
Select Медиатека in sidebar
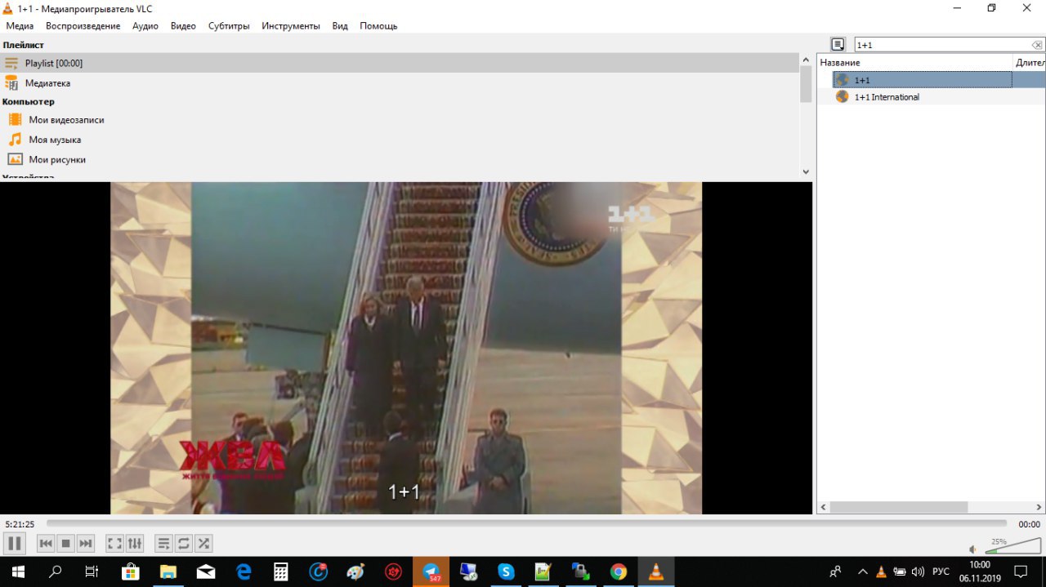coord(399,83)
